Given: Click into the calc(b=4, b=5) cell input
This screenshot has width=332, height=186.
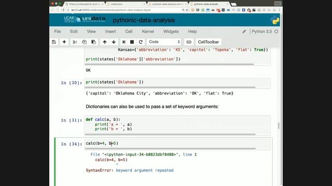Looking at the screenshot, I should pos(177,144).
